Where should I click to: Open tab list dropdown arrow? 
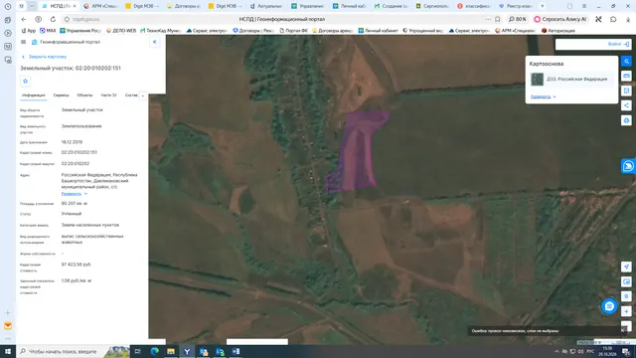click(x=32, y=6)
